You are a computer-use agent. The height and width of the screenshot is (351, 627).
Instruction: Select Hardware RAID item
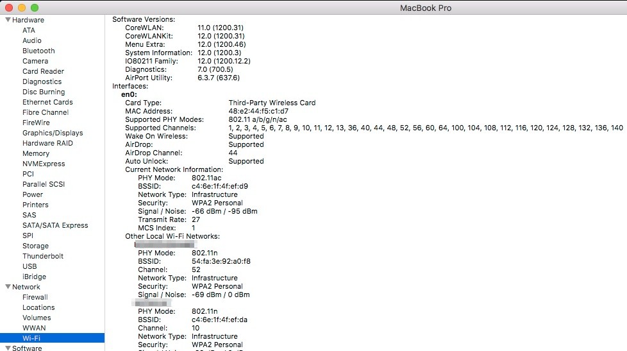pyautogui.click(x=47, y=143)
